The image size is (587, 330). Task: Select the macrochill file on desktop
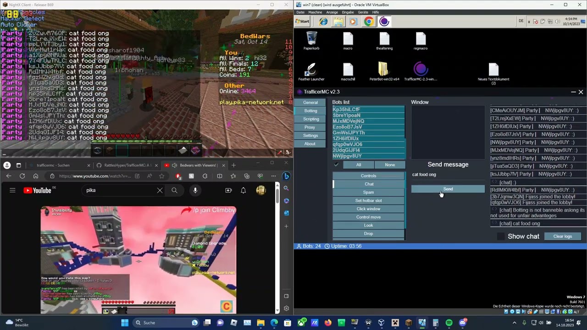tap(348, 72)
